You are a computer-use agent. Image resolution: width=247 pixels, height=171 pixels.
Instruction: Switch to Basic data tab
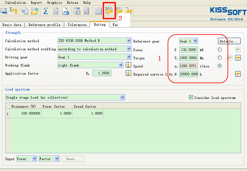click(x=12, y=25)
